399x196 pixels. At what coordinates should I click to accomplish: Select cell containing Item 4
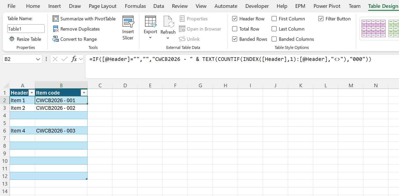[x=22, y=131]
